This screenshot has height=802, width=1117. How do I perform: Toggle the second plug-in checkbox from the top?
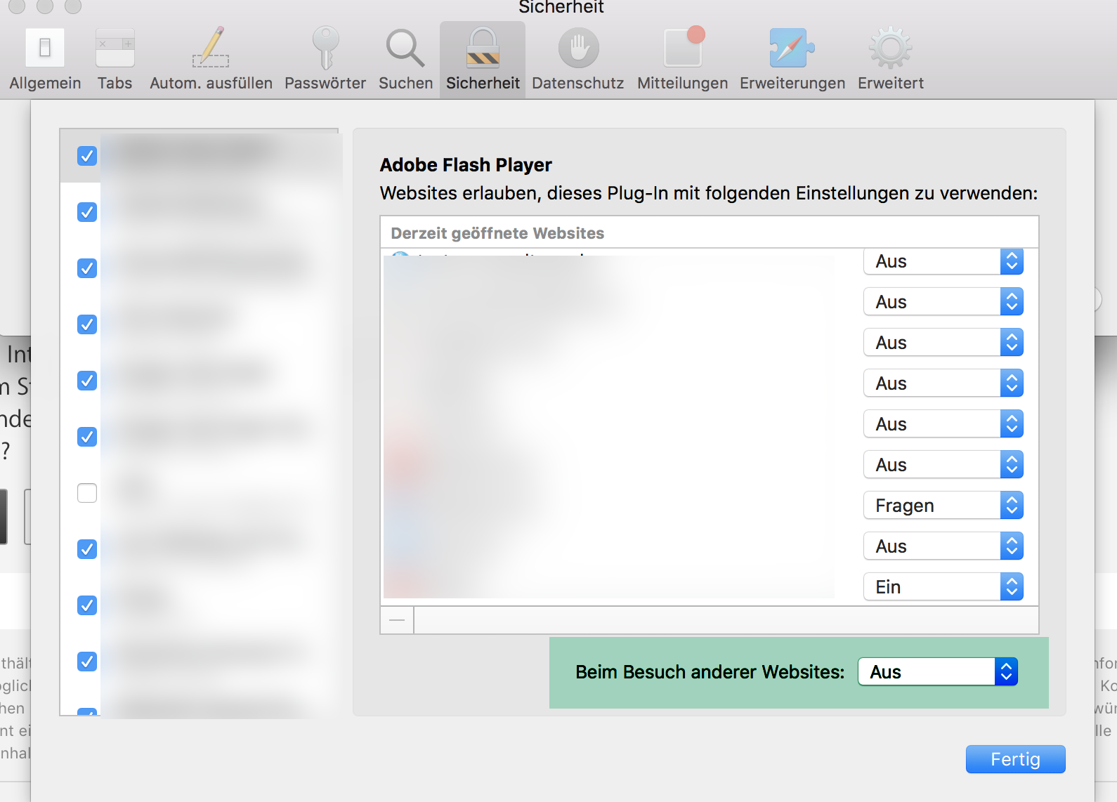coord(87,211)
